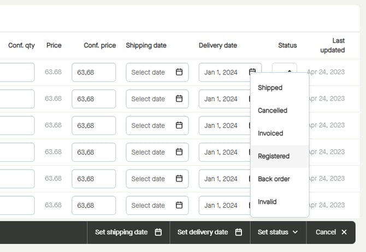The image size is (366, 252).
Task: Select Invoiced status option
Action: point(270,133)
